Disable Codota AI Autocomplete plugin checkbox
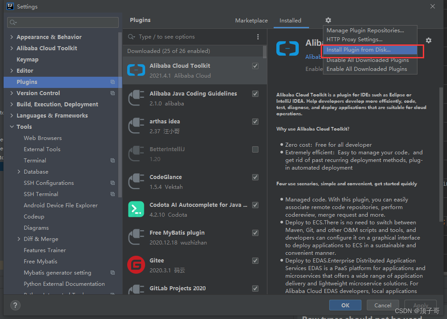Viewport: 447px width, 319px height. [x=255, y=205]
